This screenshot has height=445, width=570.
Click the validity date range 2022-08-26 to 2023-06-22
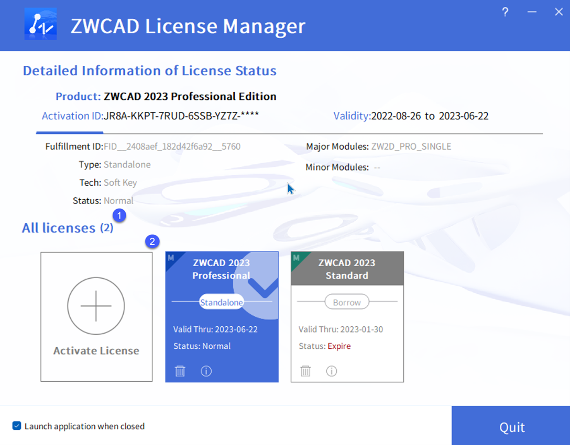pos(430,116)
